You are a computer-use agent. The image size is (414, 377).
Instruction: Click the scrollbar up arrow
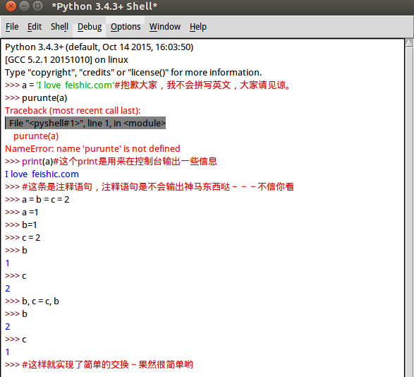click(x=410, y=43)
